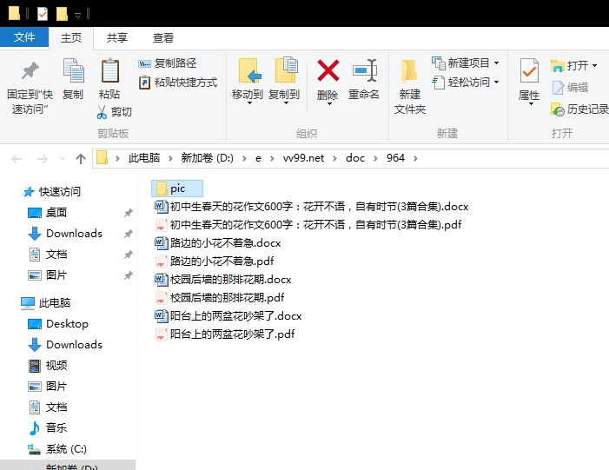This screenshot has width=609, height=470.
Task: Select the pic folder
Action: click(x=177, y=189)
